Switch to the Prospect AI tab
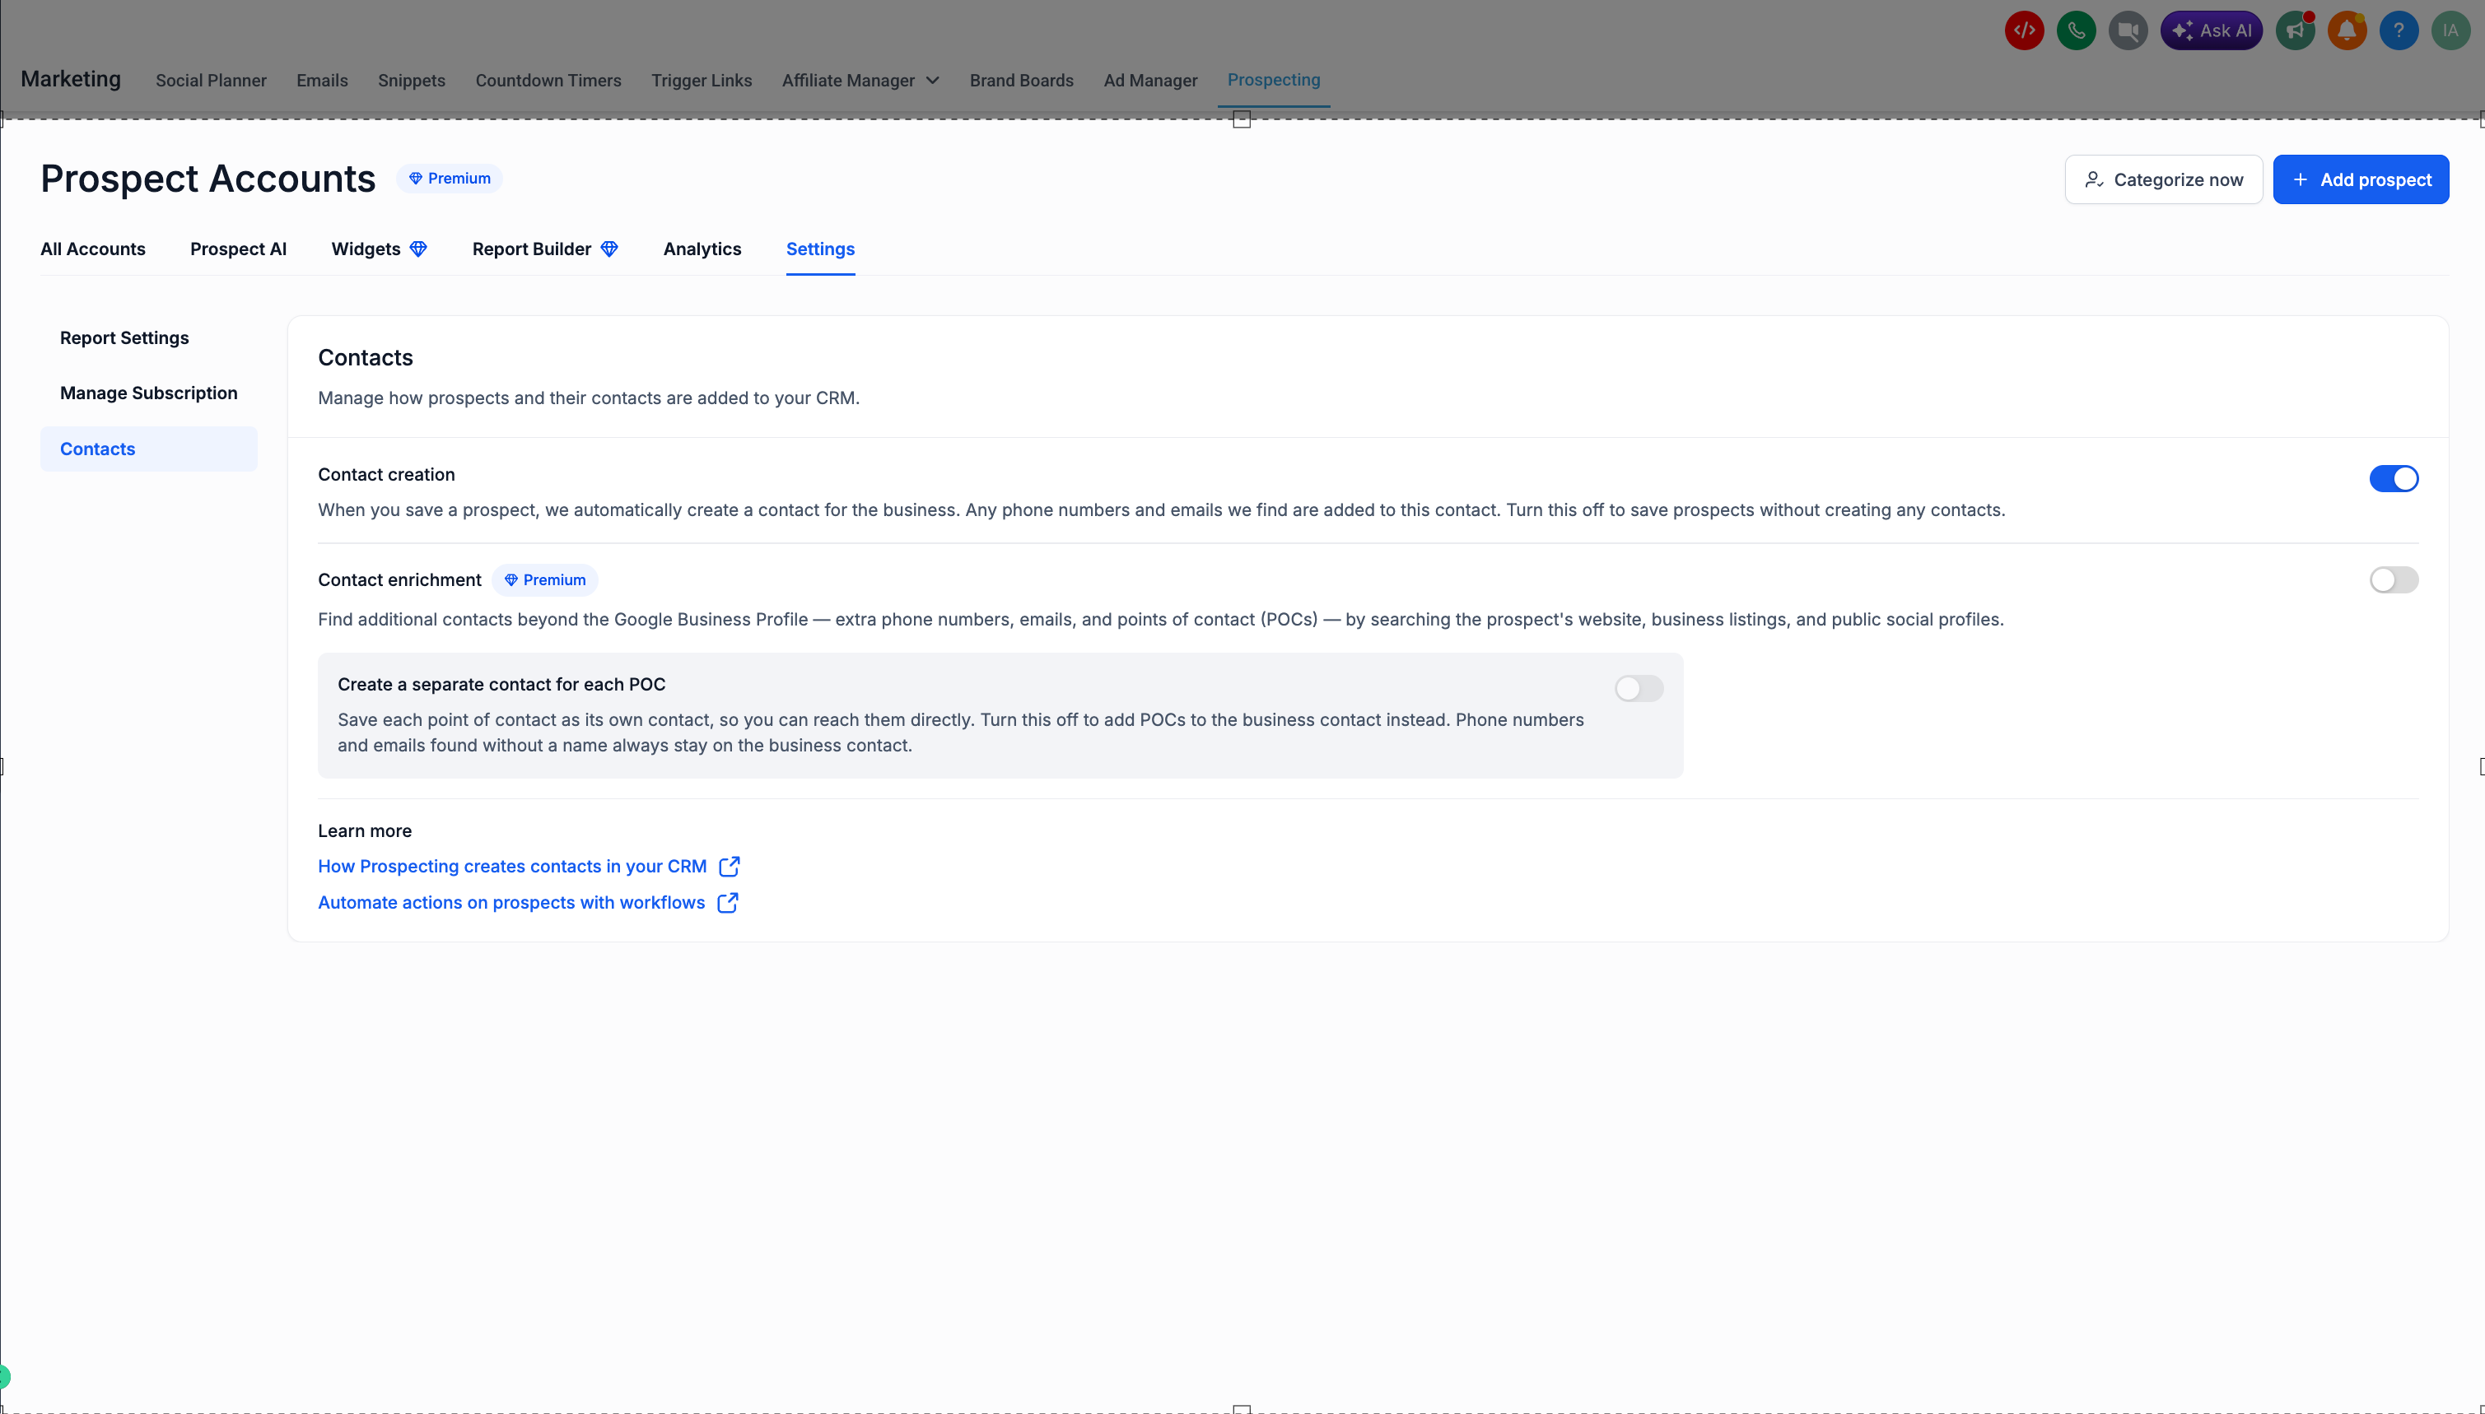Viewport: 2485px width, 1414px height. tap(238, 249)
